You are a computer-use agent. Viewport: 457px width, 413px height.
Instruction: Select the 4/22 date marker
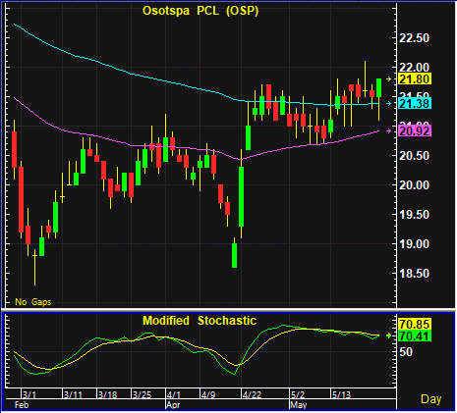(252, 394)
